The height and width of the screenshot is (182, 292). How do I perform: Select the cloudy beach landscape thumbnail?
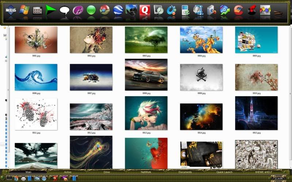(36, 156)
